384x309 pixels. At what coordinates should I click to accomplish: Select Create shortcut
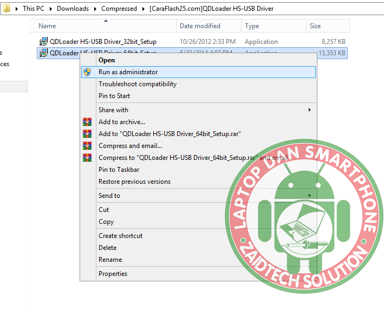click(x=198, y=235)
